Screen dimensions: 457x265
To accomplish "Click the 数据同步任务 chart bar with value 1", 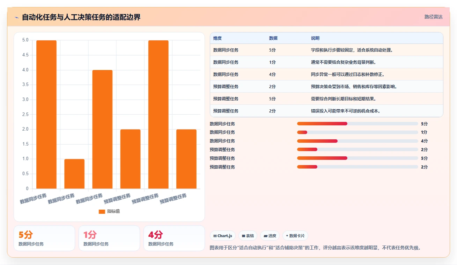I will [x=74, y=174].
